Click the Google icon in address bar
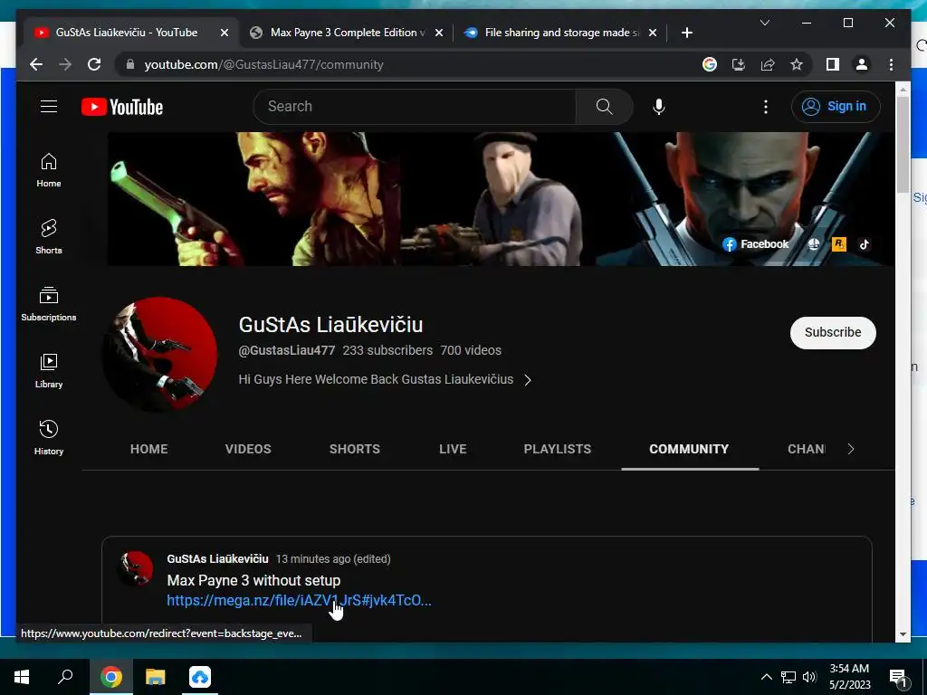This screenshot has width=927, height=695. pos(710,64)
